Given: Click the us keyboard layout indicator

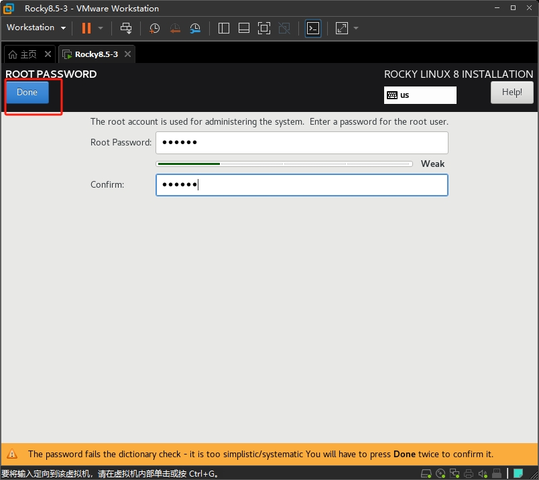Looking at the screenshot, I should [x=420, y=95].
